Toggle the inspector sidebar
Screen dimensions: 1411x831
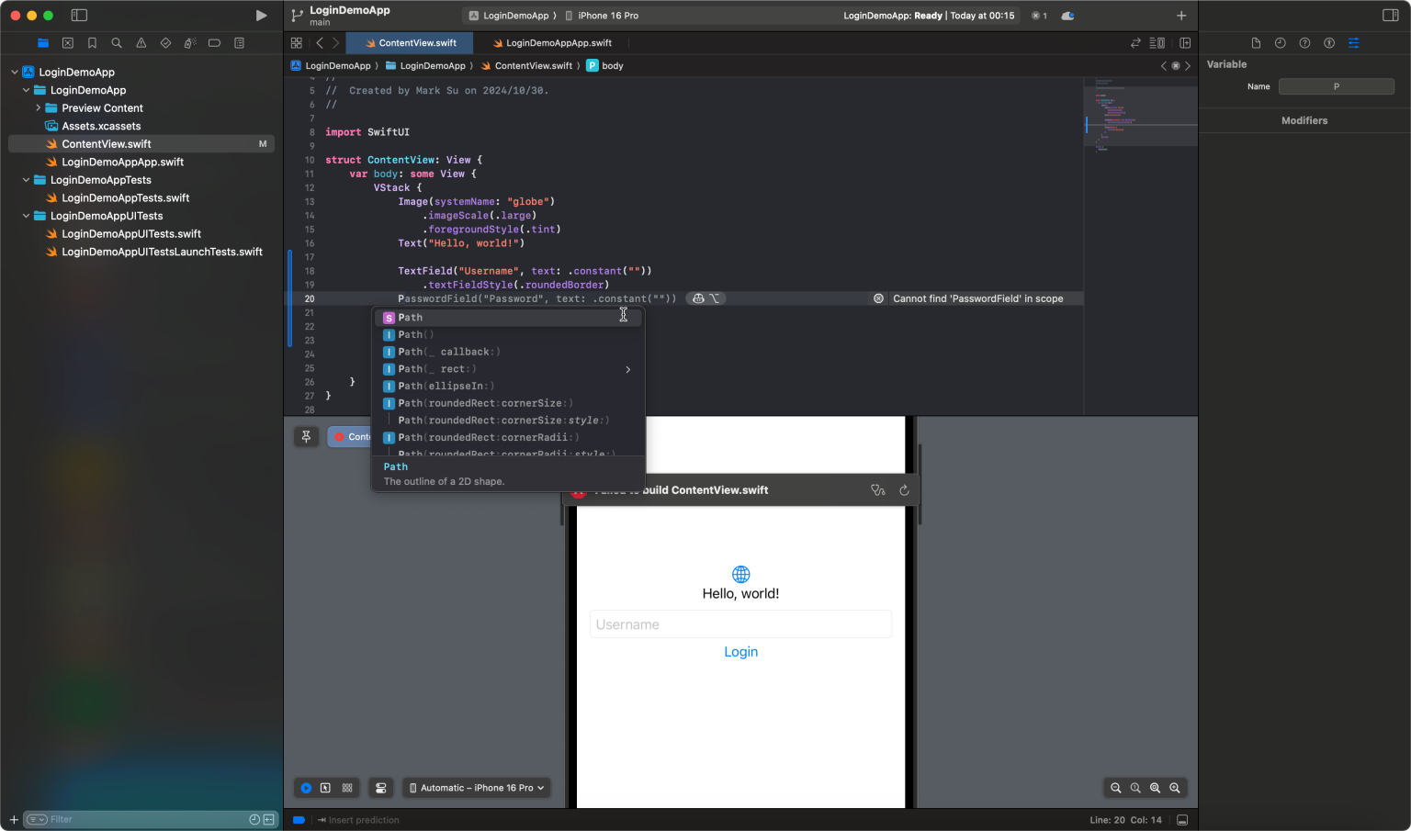(1390, 16)
